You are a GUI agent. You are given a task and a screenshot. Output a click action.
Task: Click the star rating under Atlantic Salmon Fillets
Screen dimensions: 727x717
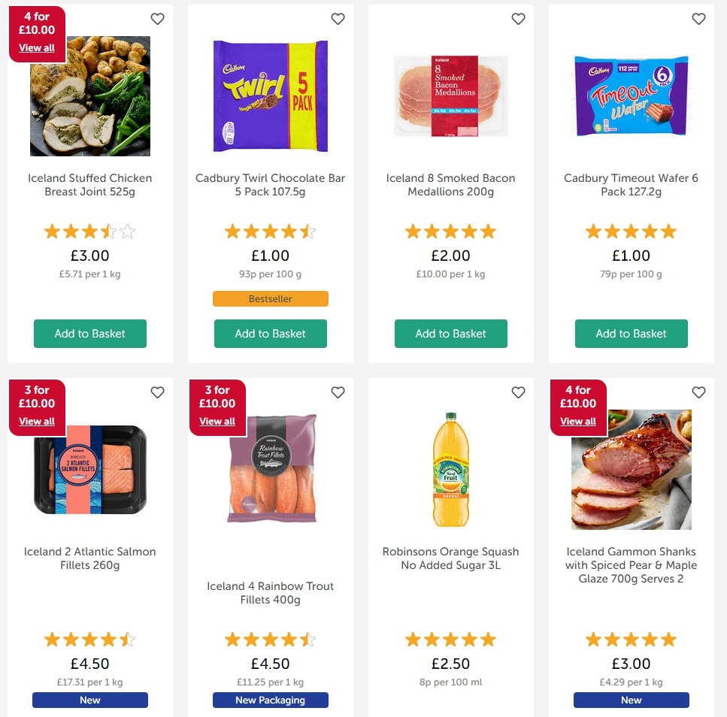(89, 639)
